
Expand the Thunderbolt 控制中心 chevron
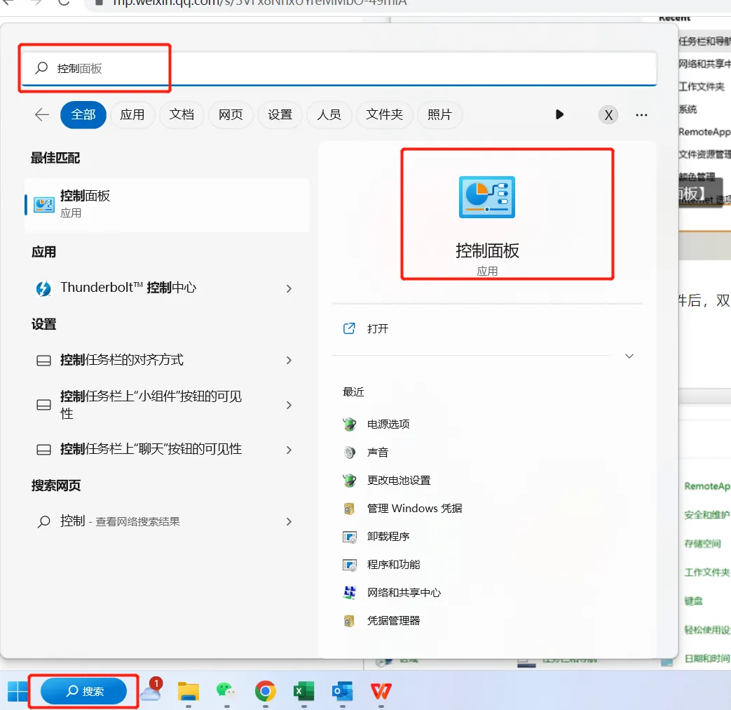click(x=289, y=288)
